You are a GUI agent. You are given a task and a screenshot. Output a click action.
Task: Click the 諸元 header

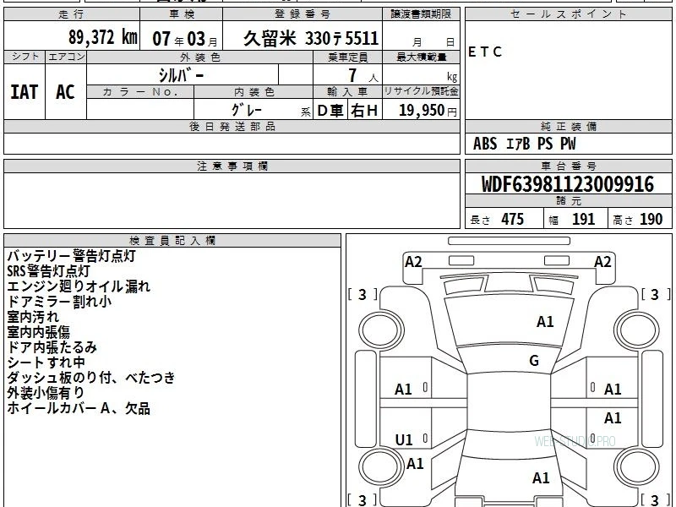[568, 201]
